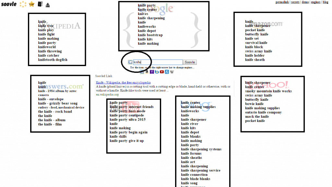Select the purple Yahoo Y engine icon
Screen dimensions: 332x187
pos(152,72)
